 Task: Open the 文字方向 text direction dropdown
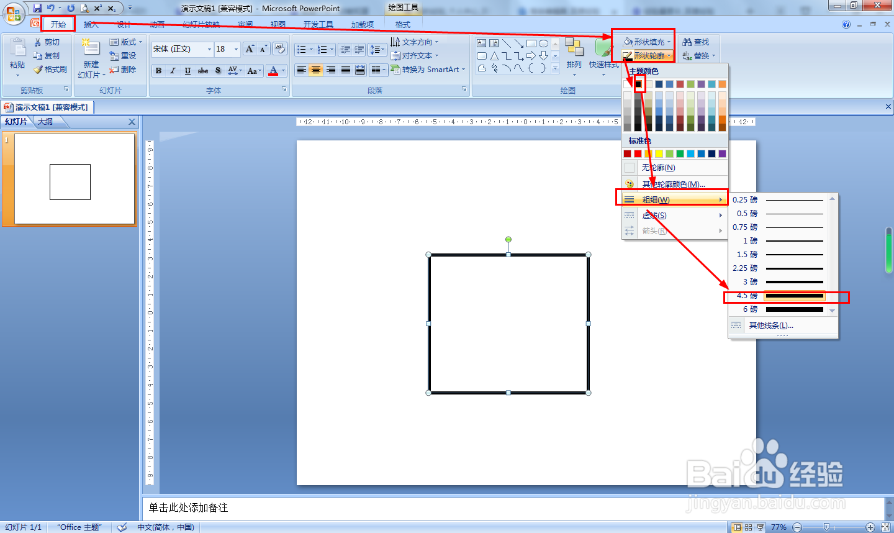pos(415,42)
